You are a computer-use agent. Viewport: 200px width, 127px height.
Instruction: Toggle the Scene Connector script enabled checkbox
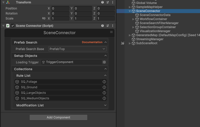coord(13,26)
